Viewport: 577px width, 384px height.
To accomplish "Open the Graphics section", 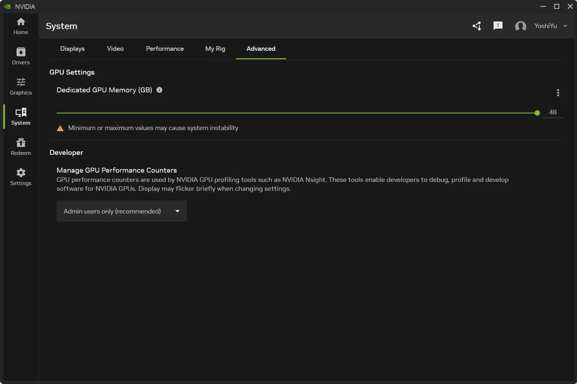I will point(21,87).
